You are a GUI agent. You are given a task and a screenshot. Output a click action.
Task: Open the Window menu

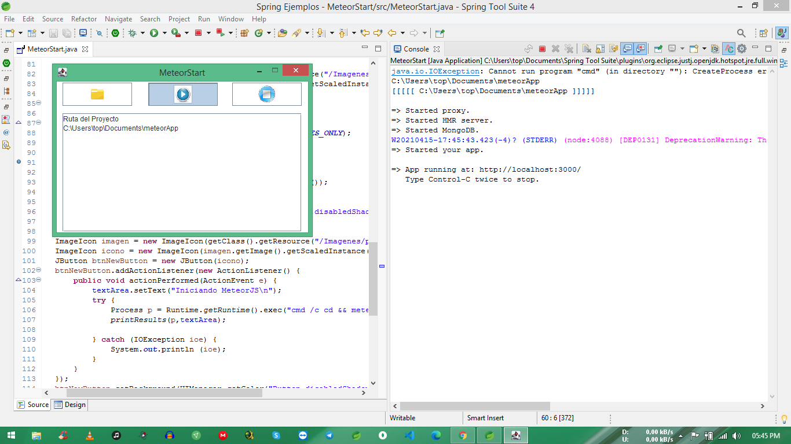(231, 19)
